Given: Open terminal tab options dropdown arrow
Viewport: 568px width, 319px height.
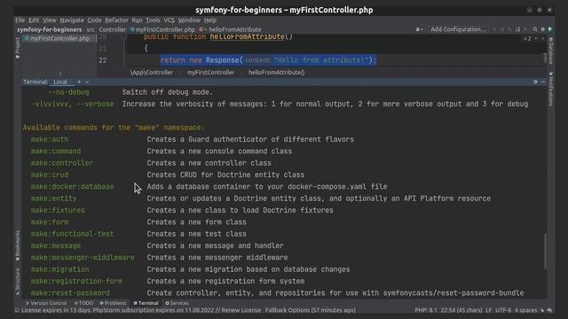Looking at the screenshot, I should 87,82.
